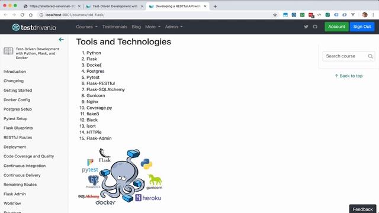Reload the page with refresh icon
379x213 pixels.
point(23,15)
